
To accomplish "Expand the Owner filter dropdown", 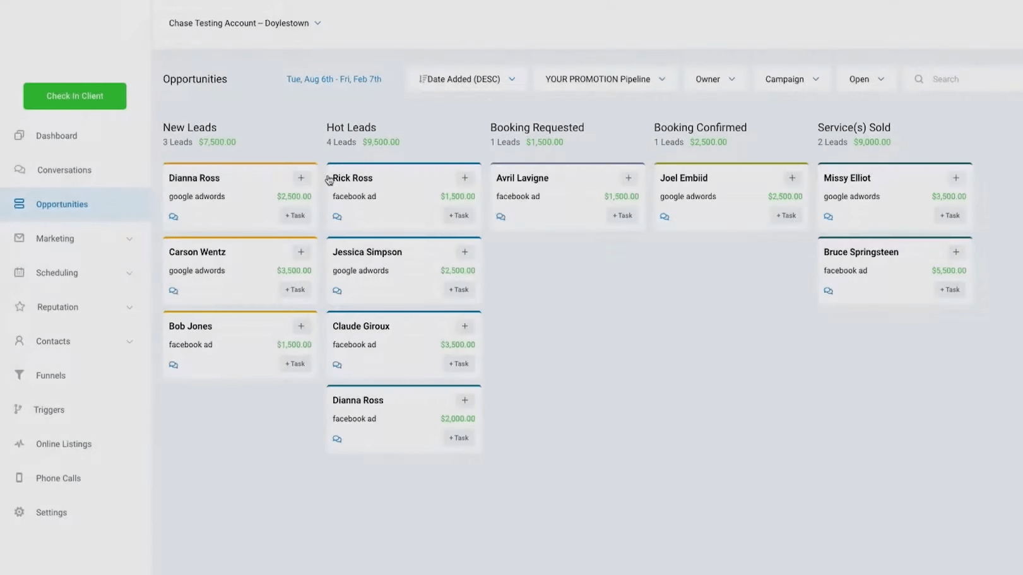I will [714, 79].
